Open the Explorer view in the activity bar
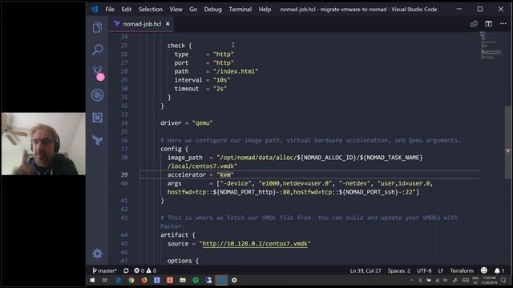This screenshot has width=513, height=288. [x=97, y=27]
